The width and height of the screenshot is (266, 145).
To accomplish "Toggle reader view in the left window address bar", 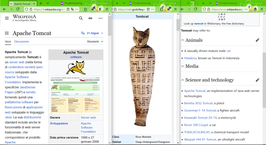I will coord(68,9).
